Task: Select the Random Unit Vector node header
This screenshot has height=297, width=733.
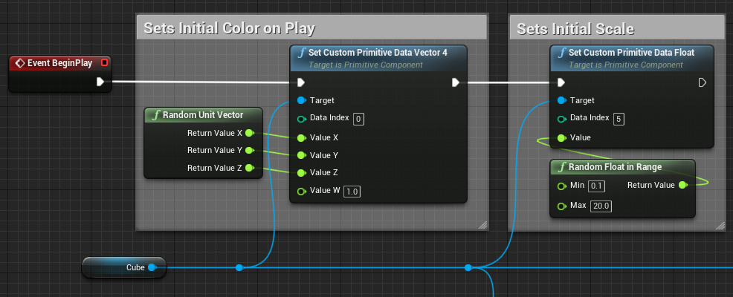Action: tap(203, 114)
